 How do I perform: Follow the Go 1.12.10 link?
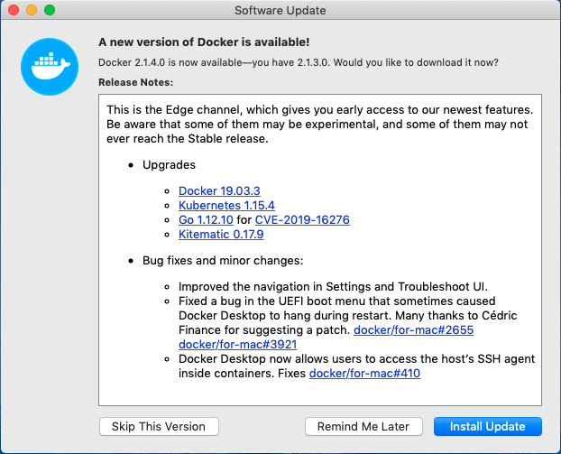206,219
